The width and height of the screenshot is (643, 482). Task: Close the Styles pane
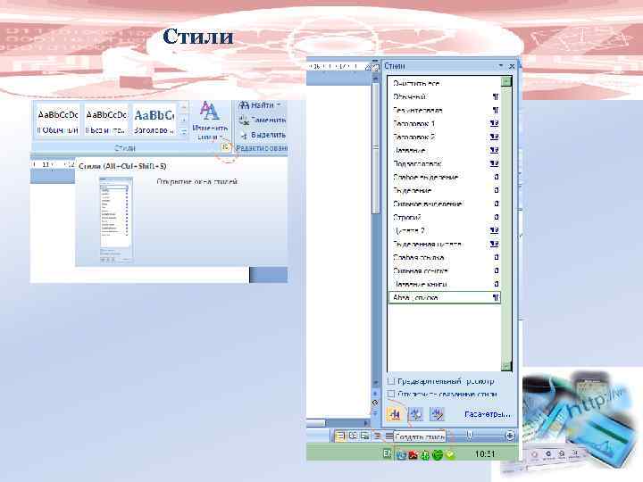pos(512,66)
